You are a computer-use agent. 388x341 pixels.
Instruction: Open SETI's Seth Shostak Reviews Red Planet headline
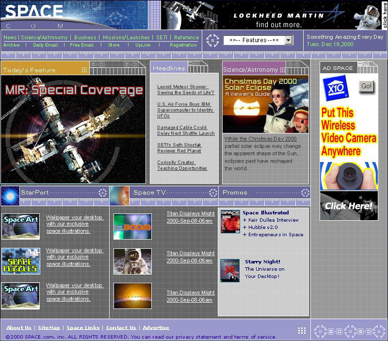pos(179,148)
